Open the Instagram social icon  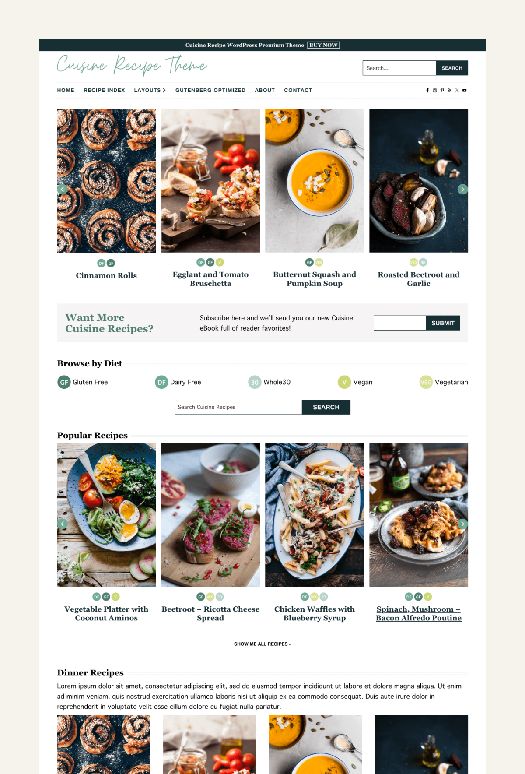coord(435,91)
